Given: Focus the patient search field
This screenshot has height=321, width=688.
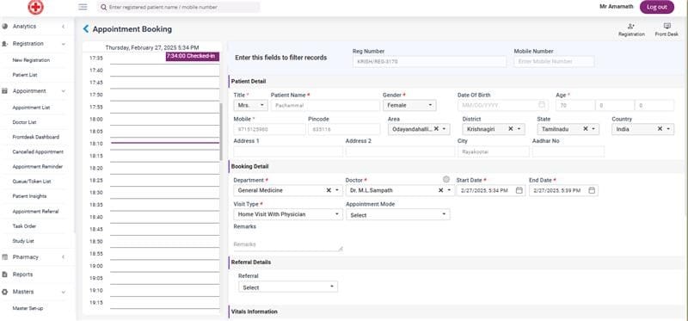Looking at the screenshot, I should pyautogui.click(x=179, y=7).
